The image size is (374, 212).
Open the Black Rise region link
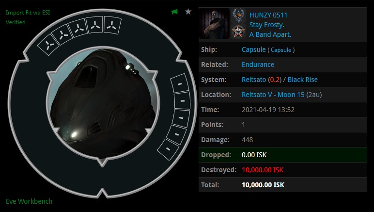pyautogui.click(x=302, y=80)
